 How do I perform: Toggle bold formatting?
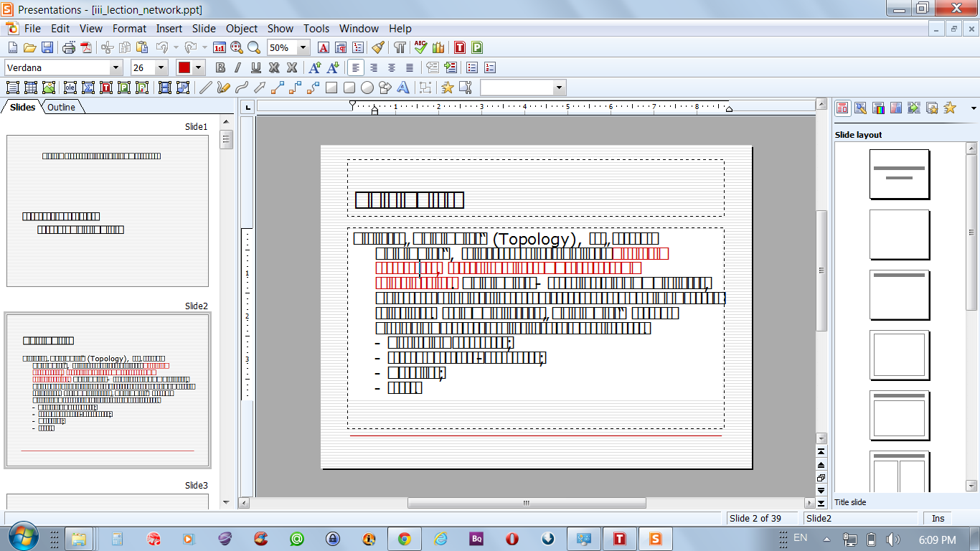(220, 68)
